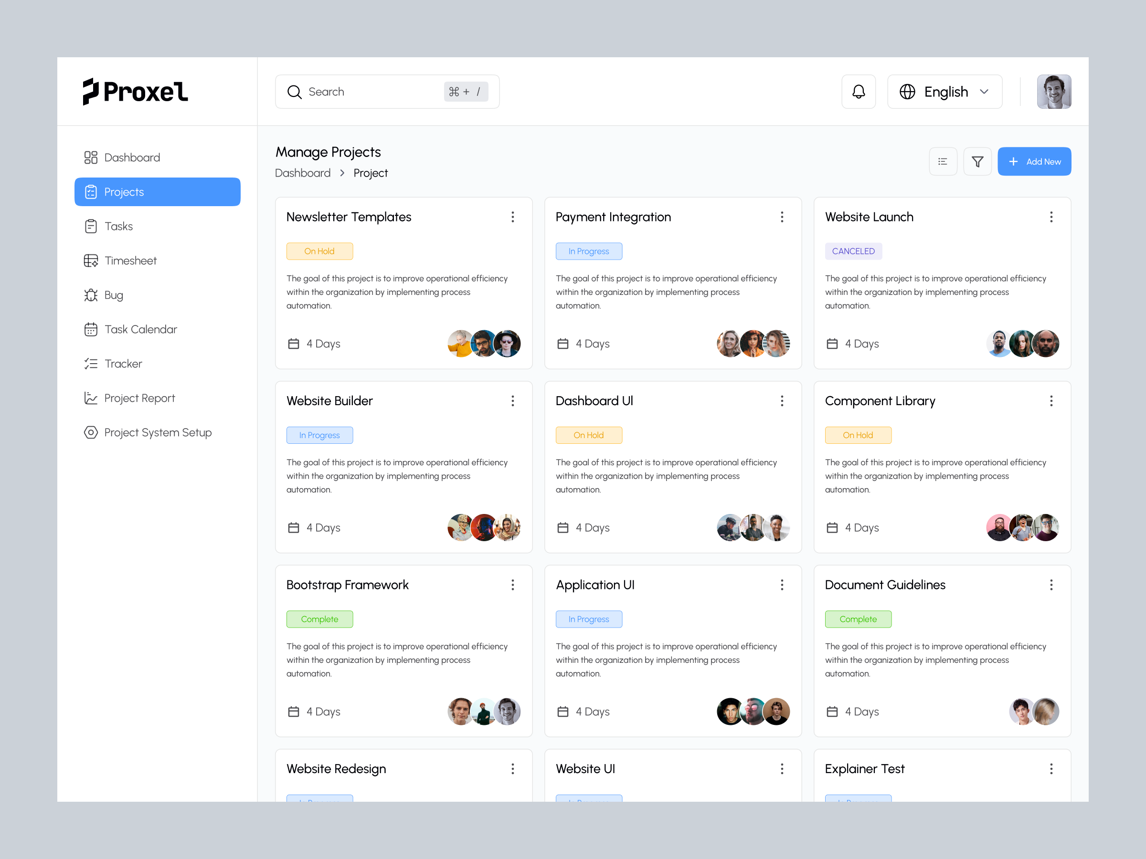Click the search magnifier icon
Screen dimensions: 1146x859
click(294, 92)
